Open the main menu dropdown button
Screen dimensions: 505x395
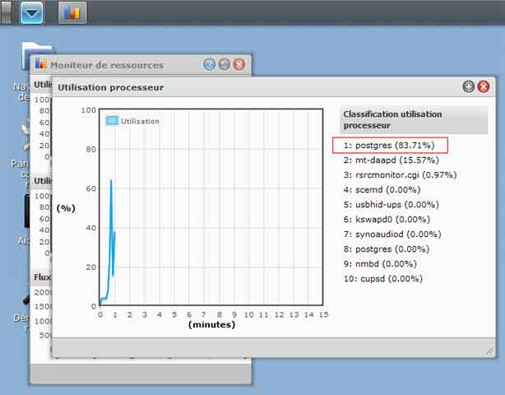click(x=32, y=12)
